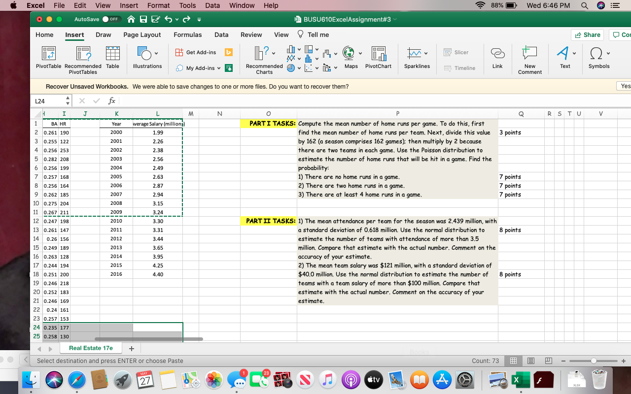
Task: Insert a PivotChart
Action: pyautogui.click(x=378, y=58)
